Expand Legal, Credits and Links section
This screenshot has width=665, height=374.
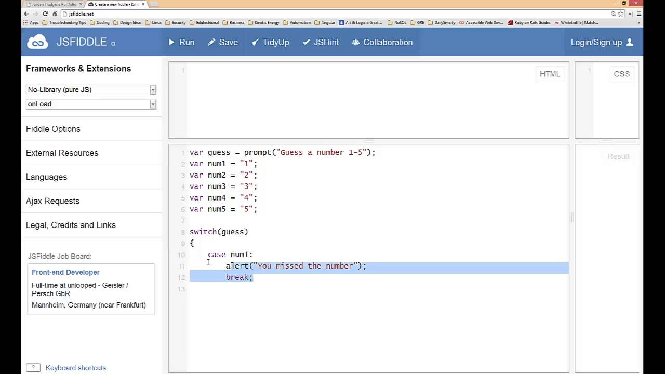click(x=71, y=225)
